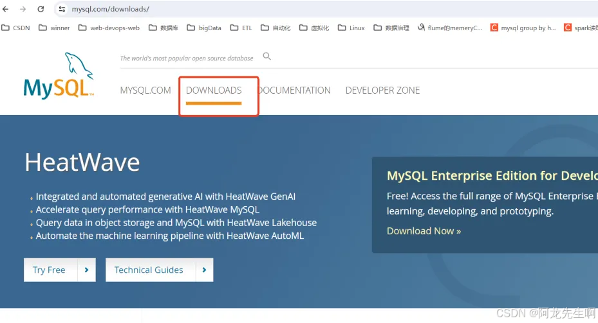Open the flume bookmark

coord(449,28)
